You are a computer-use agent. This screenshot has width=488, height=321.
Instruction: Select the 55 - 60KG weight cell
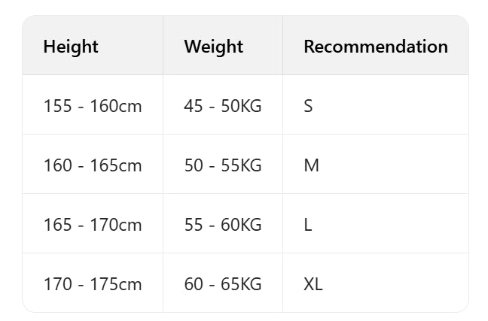point(222,225)
